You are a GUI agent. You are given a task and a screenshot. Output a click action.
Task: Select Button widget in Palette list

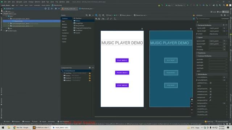point(84,21)
